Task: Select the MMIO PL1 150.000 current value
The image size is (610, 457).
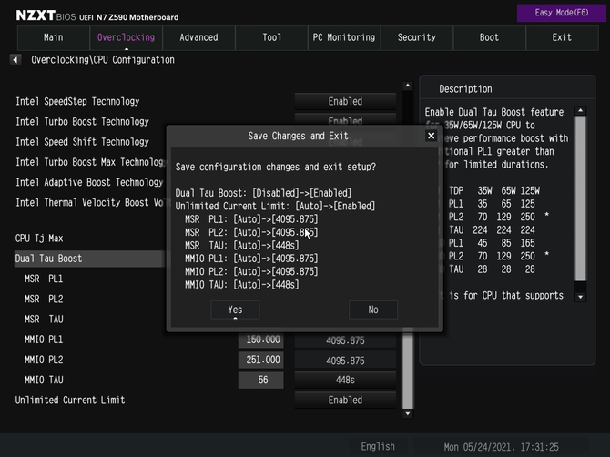Action: click(x=261, y=340)
